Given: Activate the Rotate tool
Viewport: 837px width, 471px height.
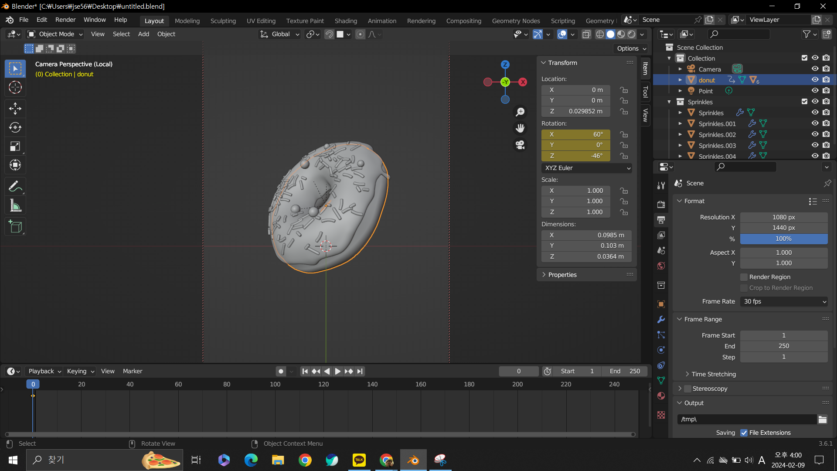Looking at the screenshot, I should coord(15,127).
